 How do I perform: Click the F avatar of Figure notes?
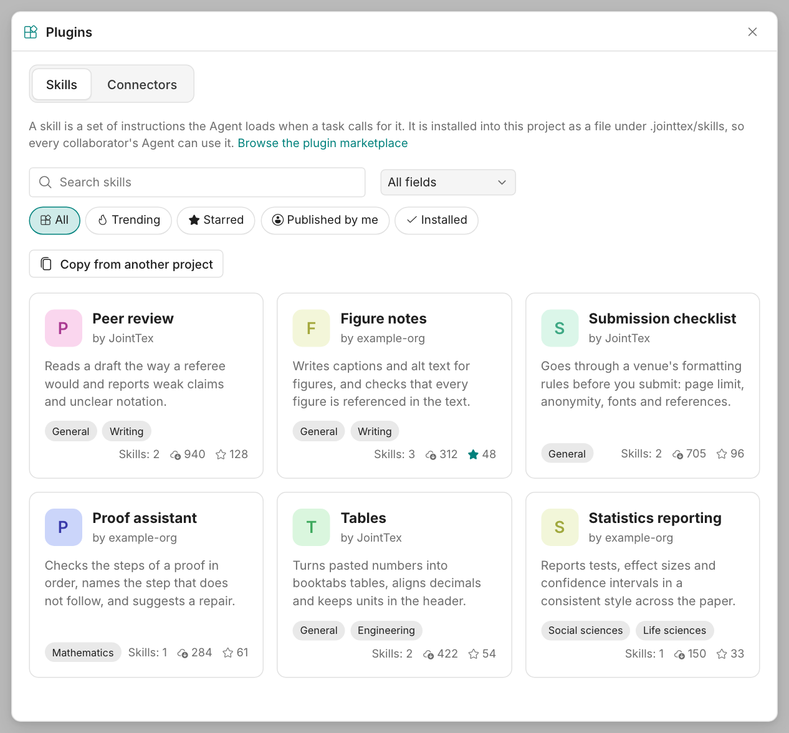pyautogui.click(x=311, y=328)
